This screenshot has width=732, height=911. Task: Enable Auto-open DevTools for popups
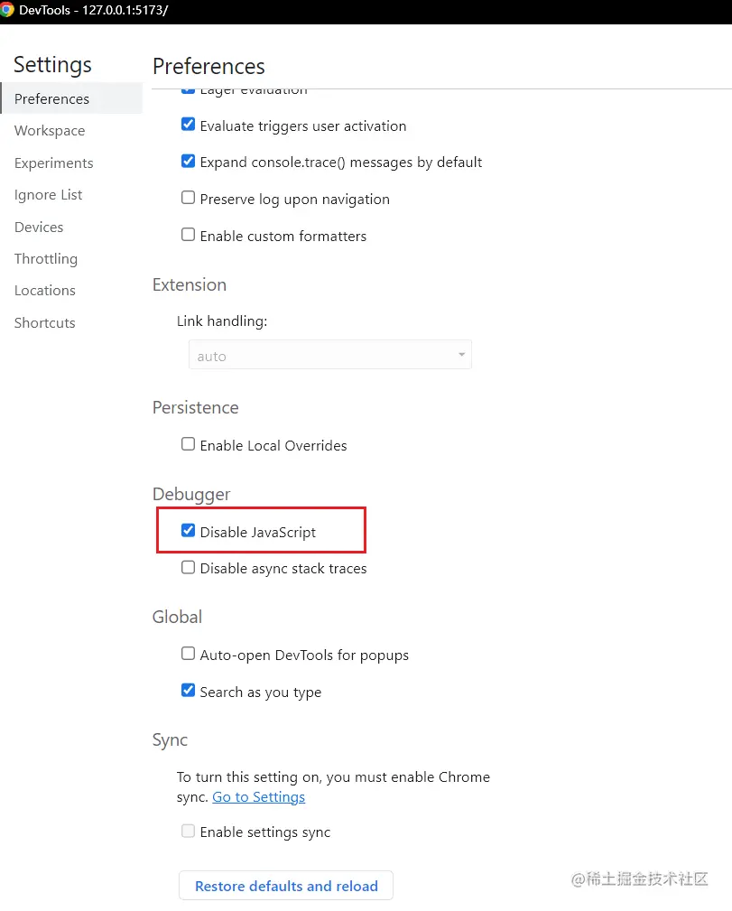[188, 654]
